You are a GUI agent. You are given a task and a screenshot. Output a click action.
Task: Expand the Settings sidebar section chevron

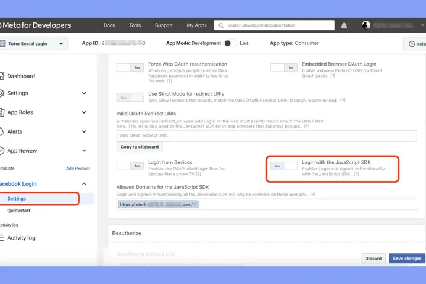(84, 93)
